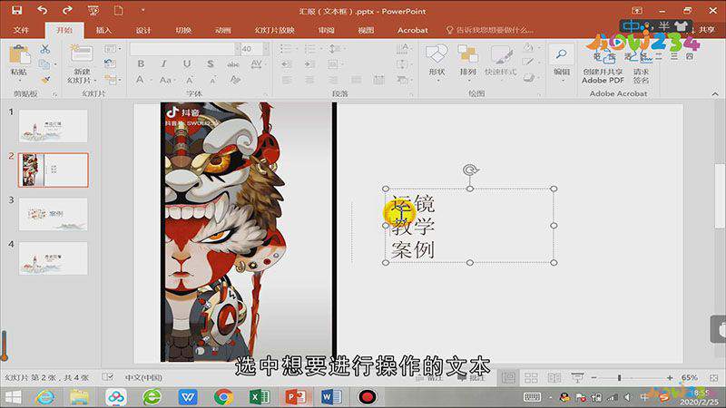Screen dimensions: 726x408
Task: Open Change Case Aa dropdown
Action: (167, 80)
